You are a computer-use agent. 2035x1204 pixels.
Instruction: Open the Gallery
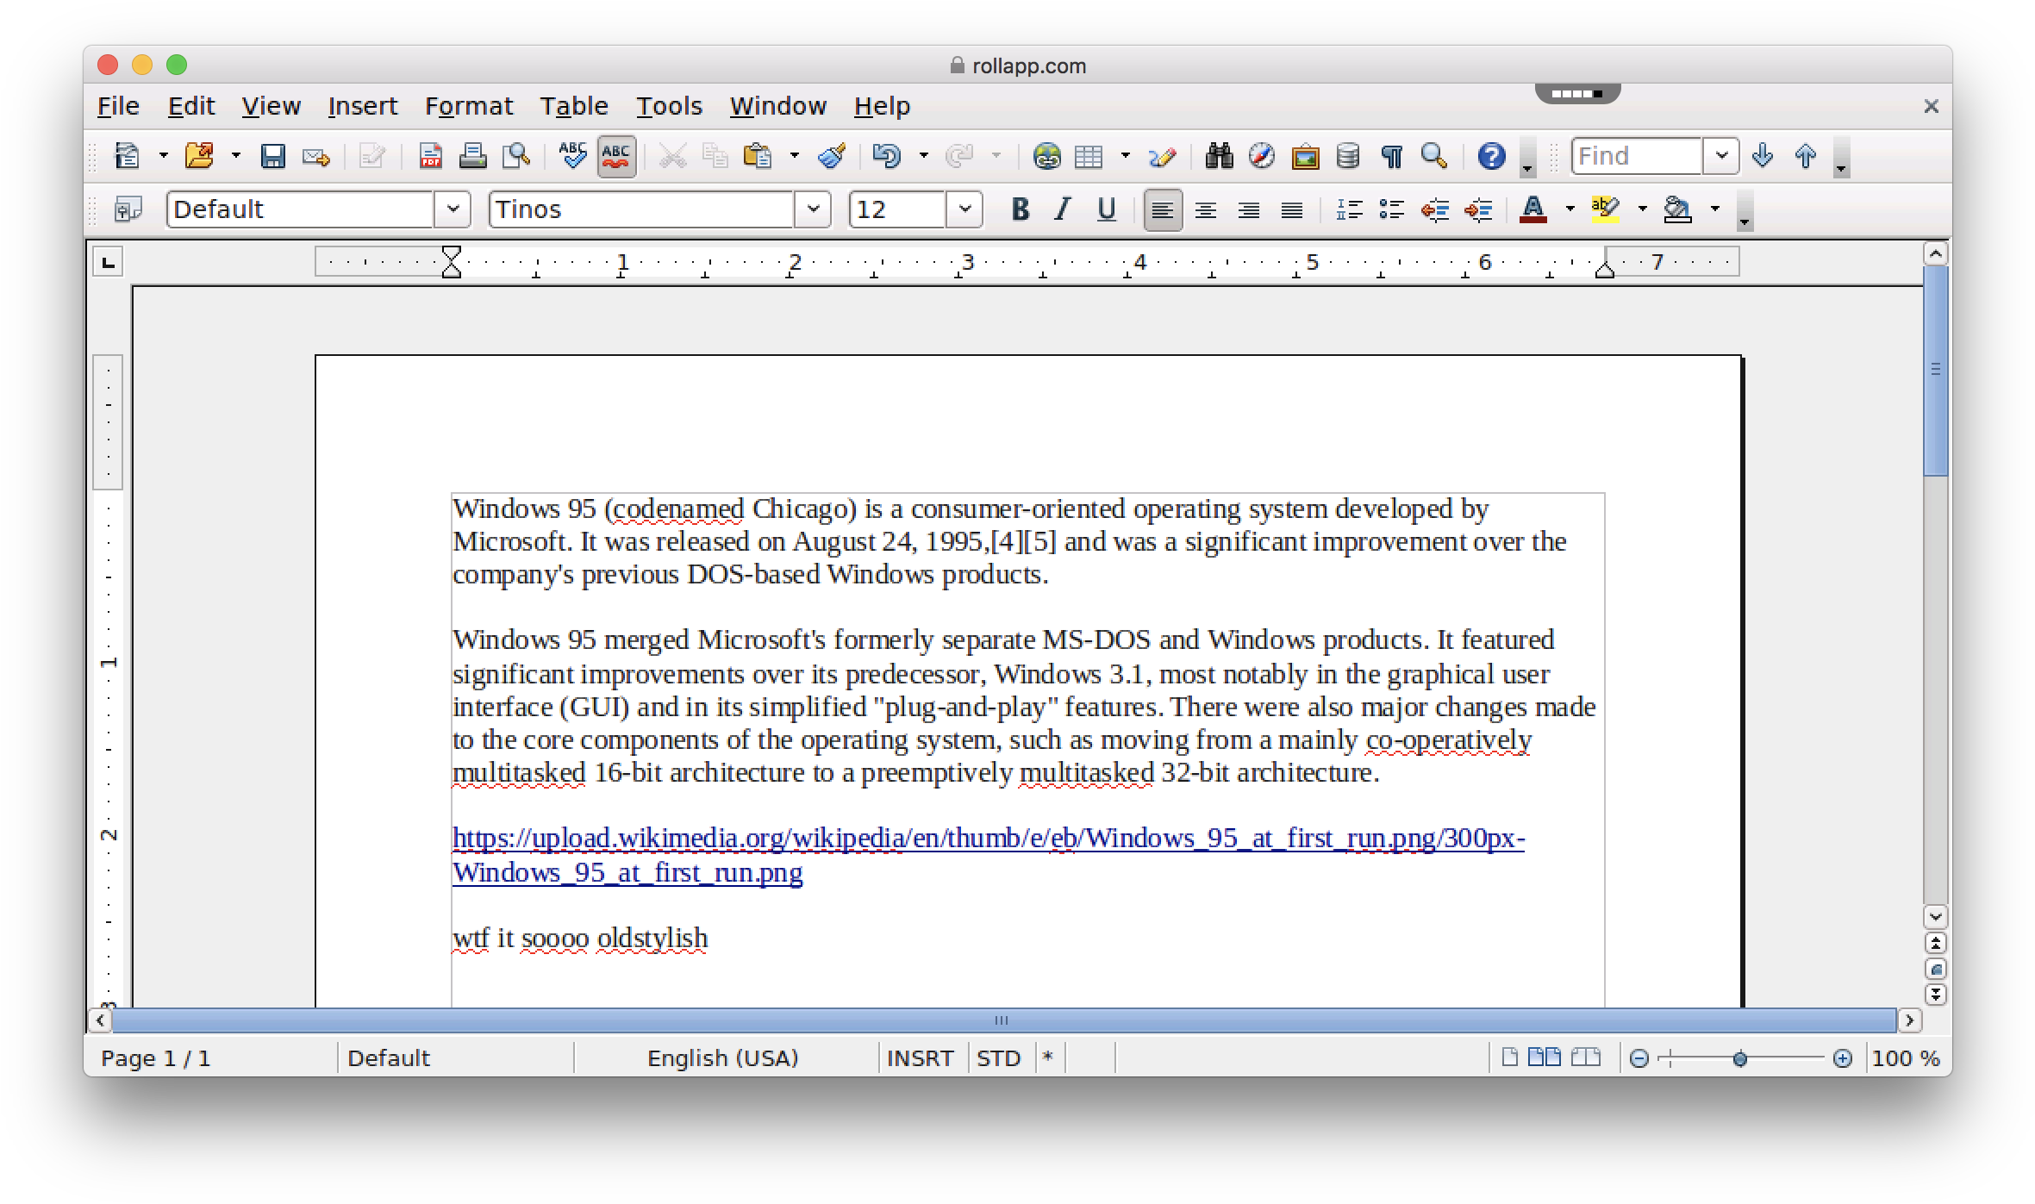[1305, 156]
